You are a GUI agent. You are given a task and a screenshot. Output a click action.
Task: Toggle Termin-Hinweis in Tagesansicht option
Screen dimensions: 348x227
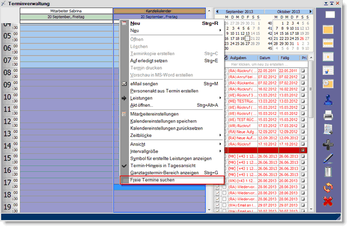pyautogui.click(x=163, y=165)
